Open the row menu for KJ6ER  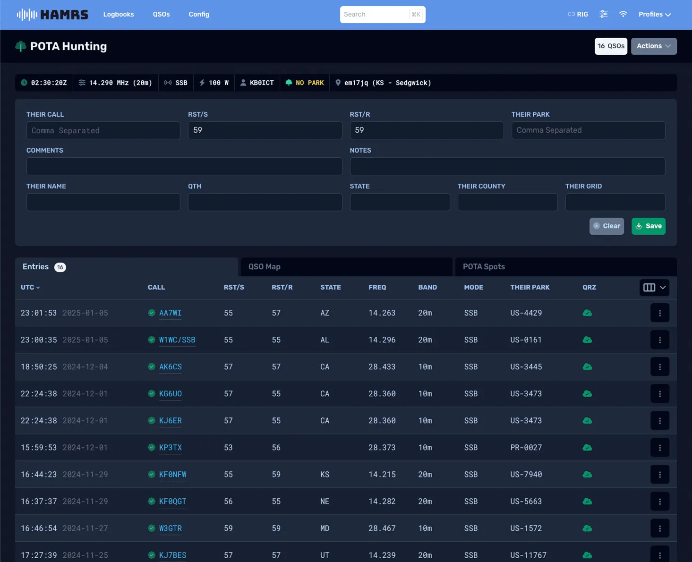(660, 420)
